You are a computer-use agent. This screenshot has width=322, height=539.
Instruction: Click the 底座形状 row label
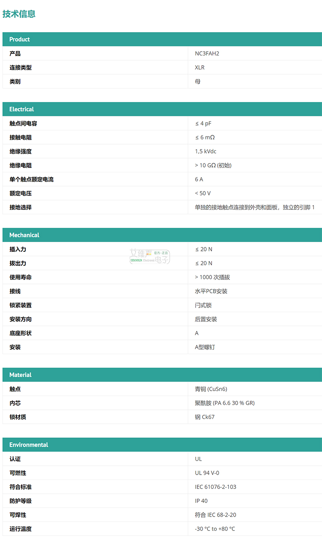pos(20,333)
